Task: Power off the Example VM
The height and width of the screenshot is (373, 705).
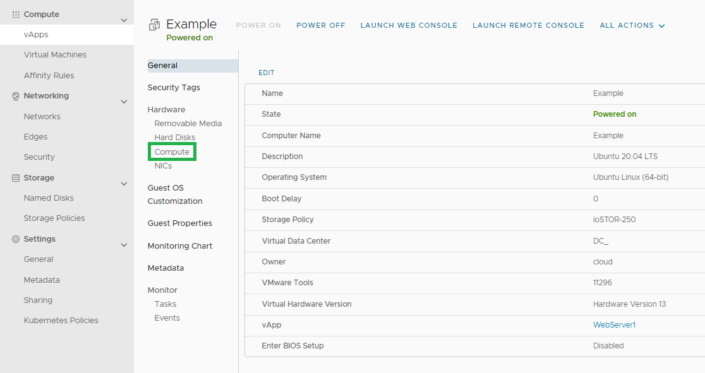Action: coord(320,26)
